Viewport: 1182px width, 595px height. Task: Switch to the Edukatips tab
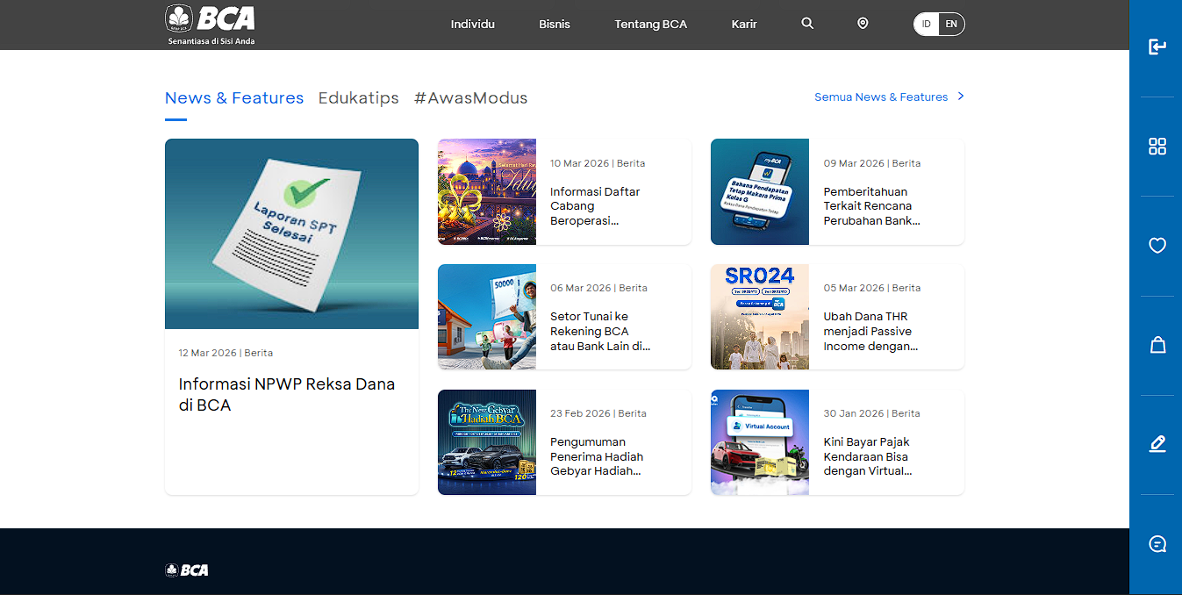[x=358, y=97]
